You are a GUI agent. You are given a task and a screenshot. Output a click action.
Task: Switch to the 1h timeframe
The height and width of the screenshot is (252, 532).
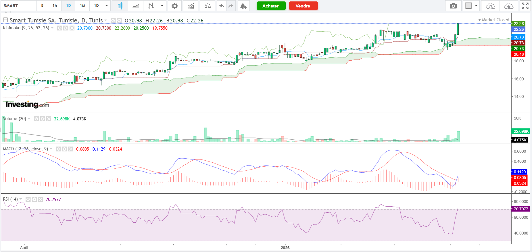pyautogui.click(x=55, y=6)
